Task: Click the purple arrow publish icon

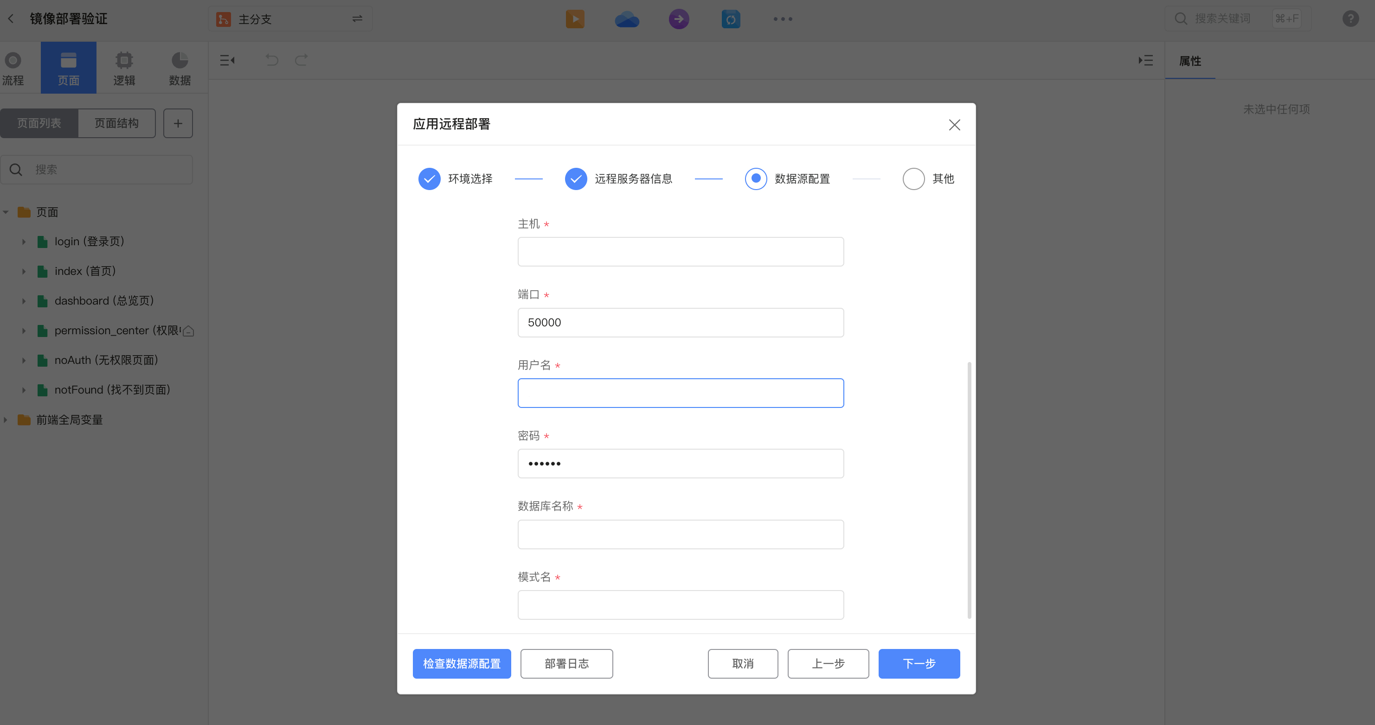Action: [x=678, y=19]
